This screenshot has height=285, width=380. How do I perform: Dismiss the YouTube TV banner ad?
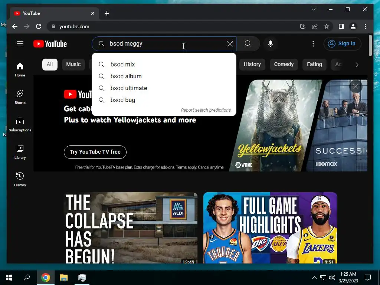(356, 86)
